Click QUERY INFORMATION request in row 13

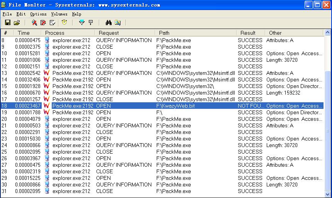(x=124, y=73)
